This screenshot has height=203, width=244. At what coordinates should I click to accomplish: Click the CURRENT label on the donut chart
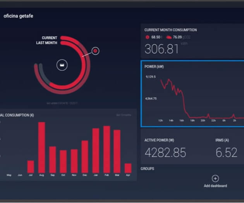click(49, 38)
